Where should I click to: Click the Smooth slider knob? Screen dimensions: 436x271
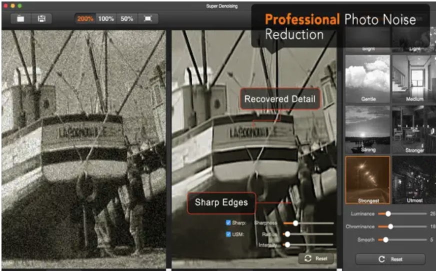385,239
